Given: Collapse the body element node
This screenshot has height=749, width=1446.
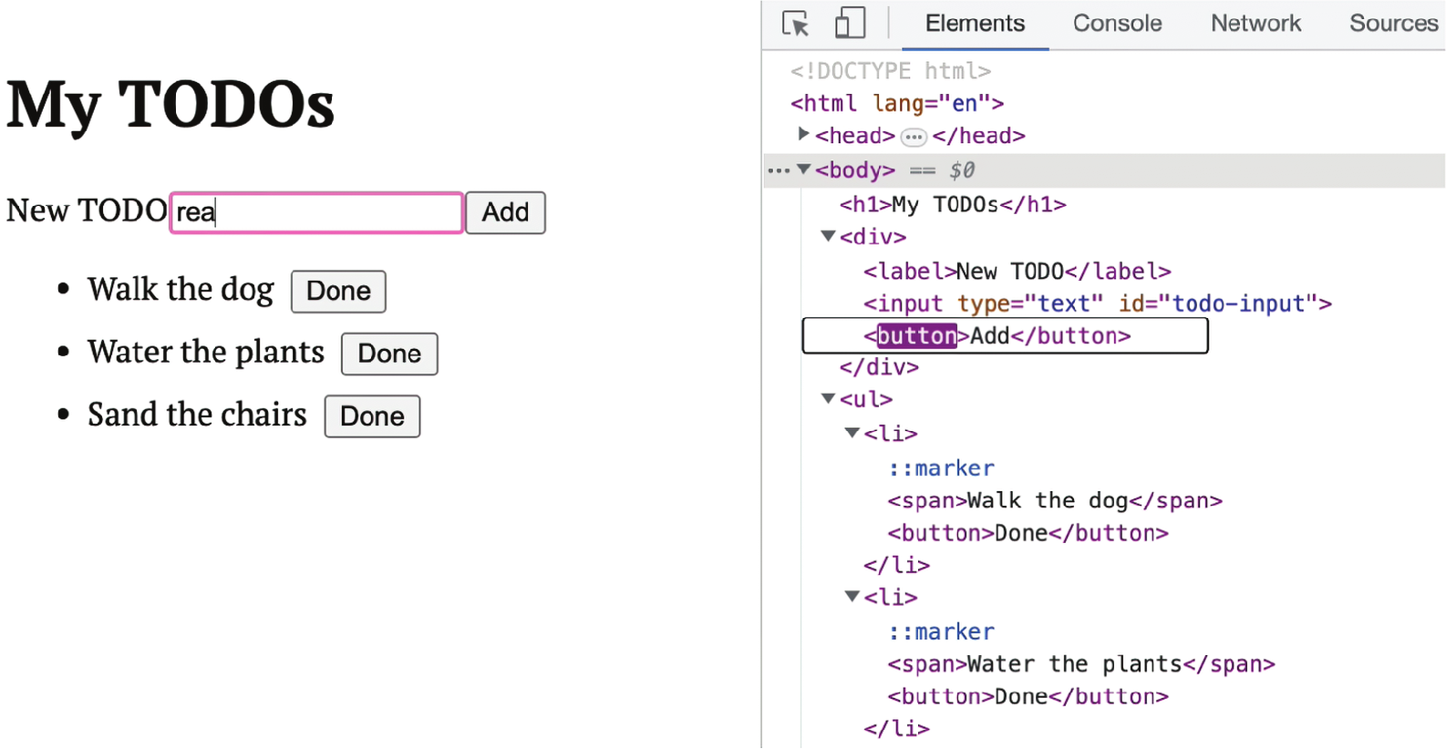Looking at the screenshot, I should (803, 169).
